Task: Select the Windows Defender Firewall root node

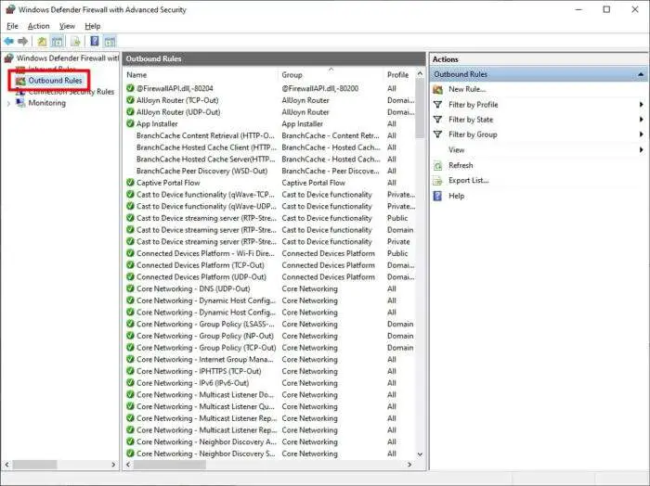Action: (x=68, y=58)
